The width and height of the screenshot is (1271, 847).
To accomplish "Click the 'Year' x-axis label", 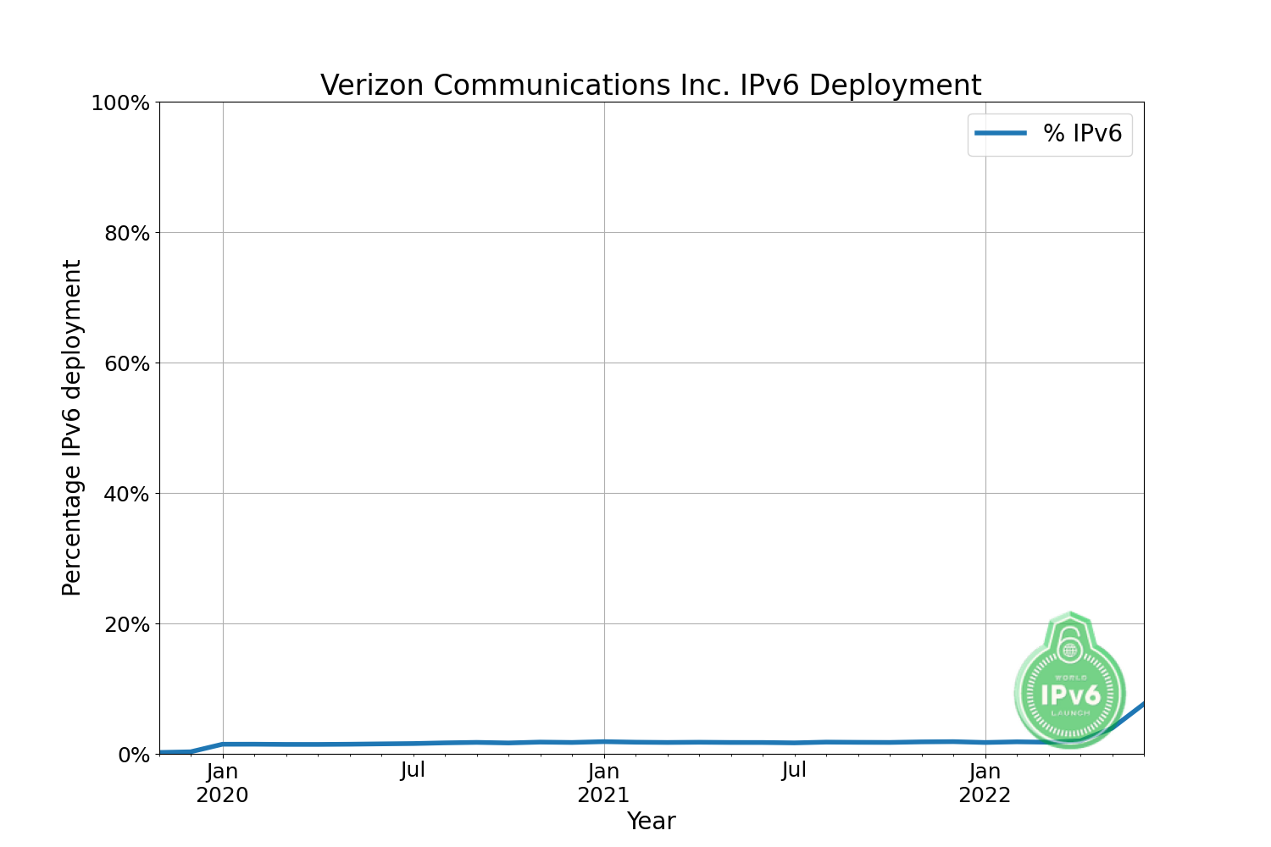I will (x=651, y=821).
